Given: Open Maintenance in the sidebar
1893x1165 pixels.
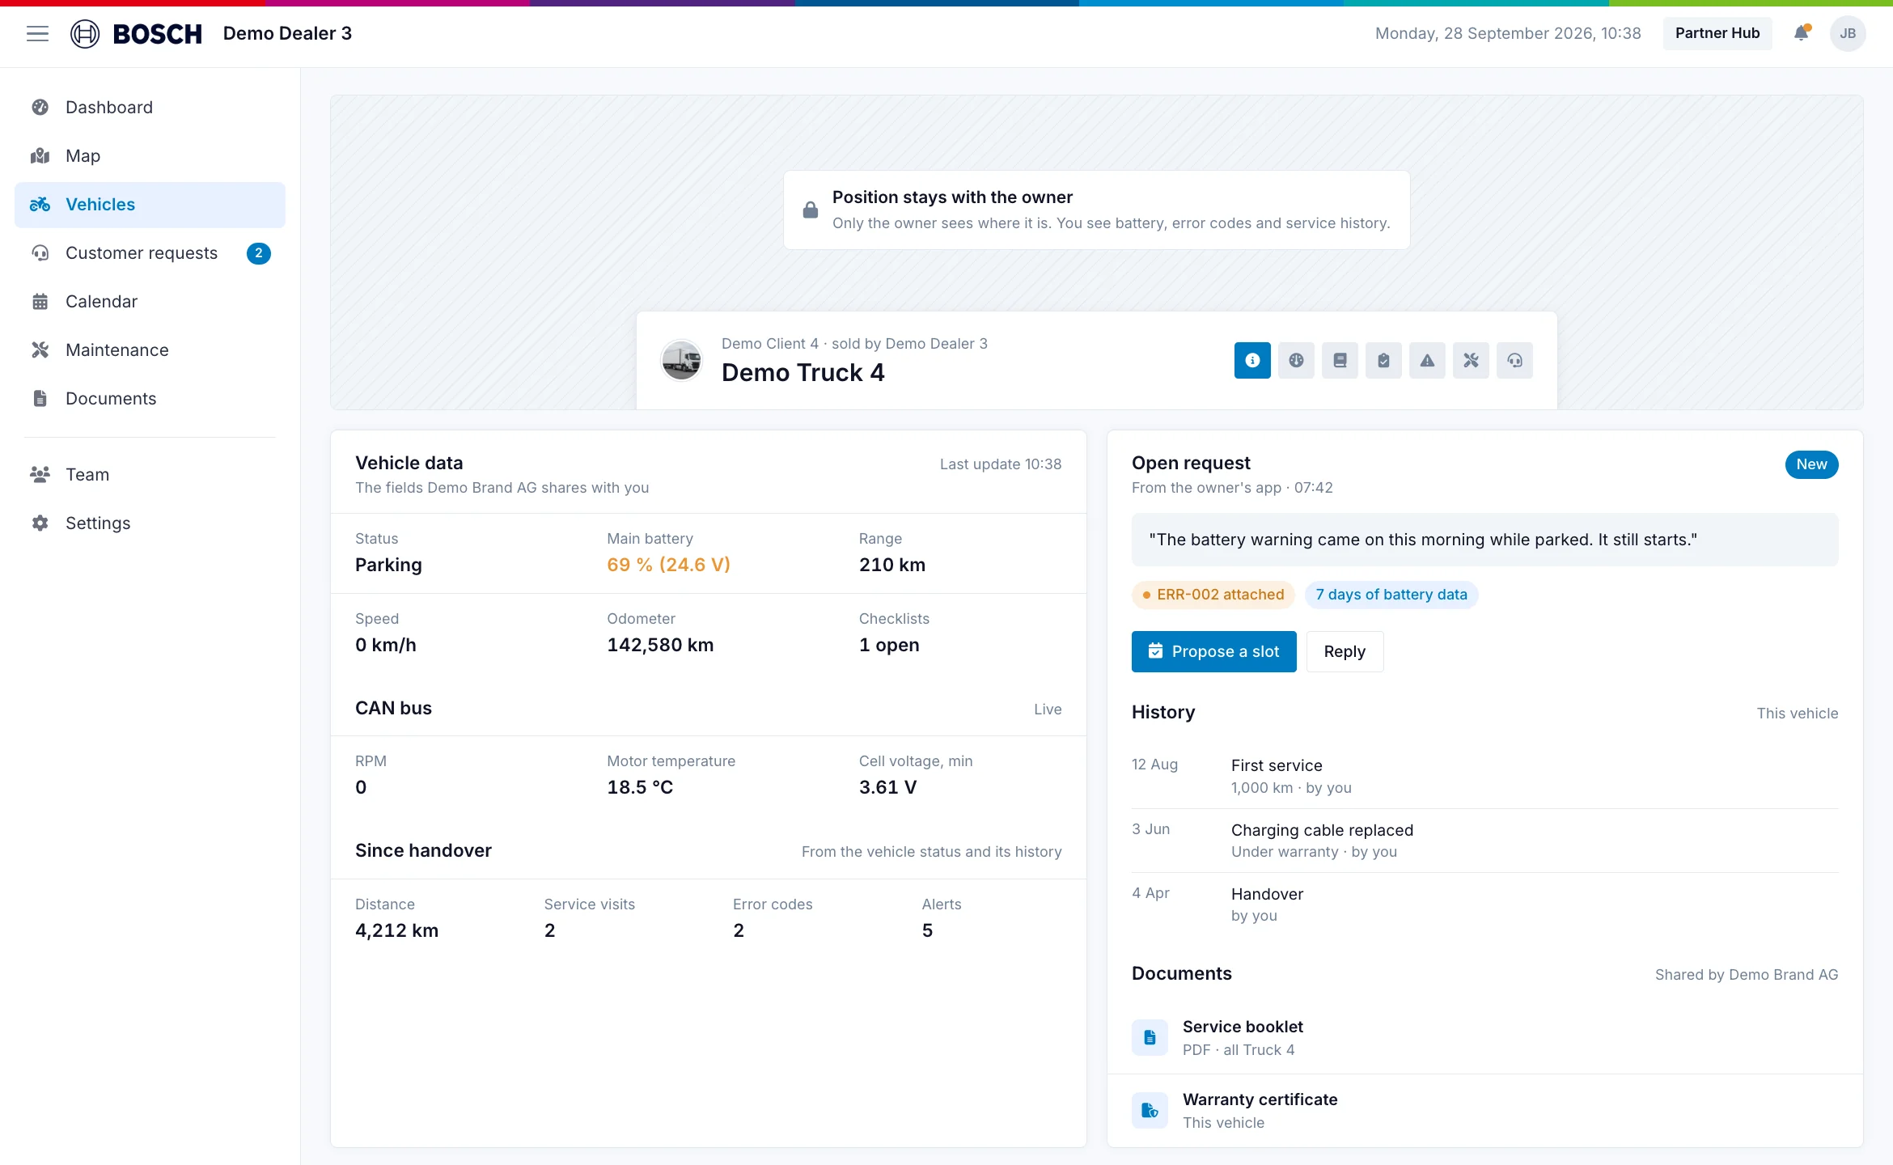Looking at the screenshot, I should tap(150, 350).
